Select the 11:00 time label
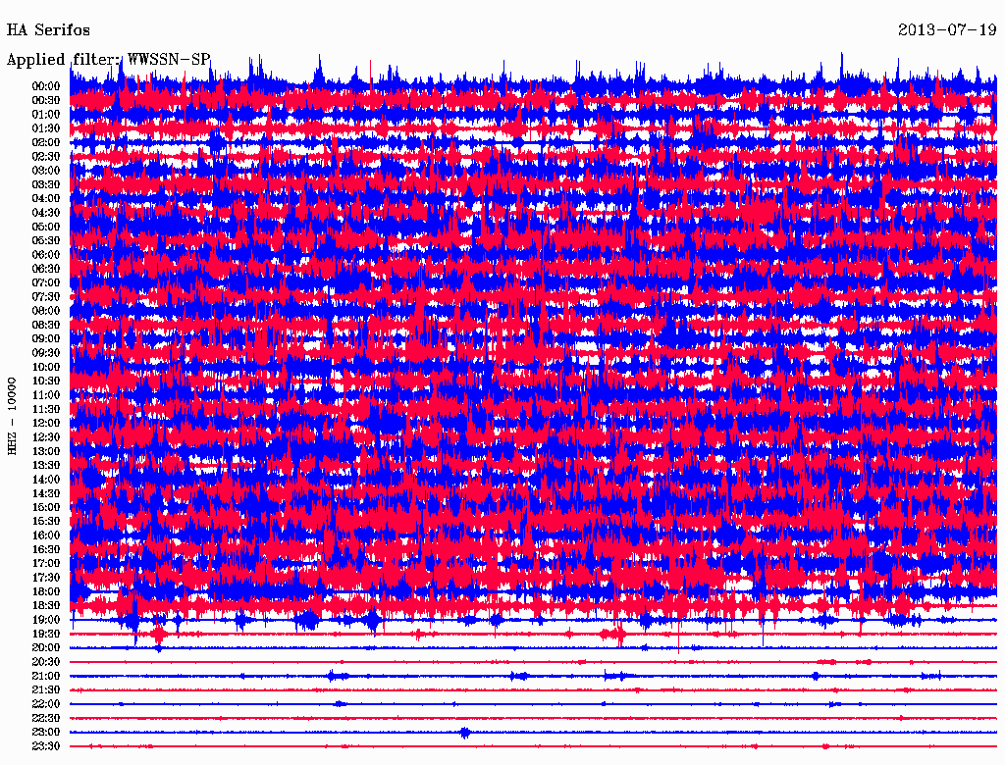 click(46, 395)
